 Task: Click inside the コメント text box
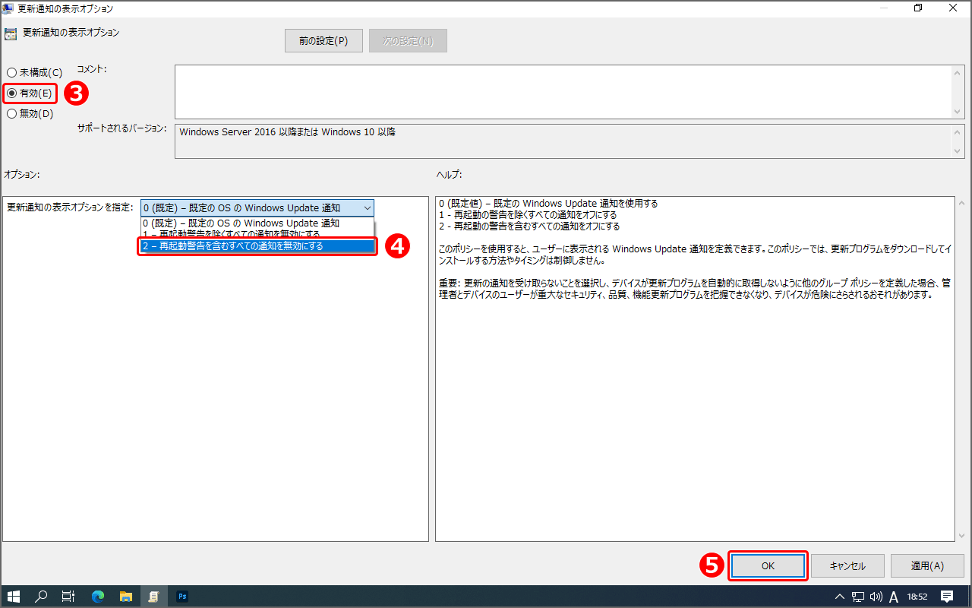pos(563,91)
